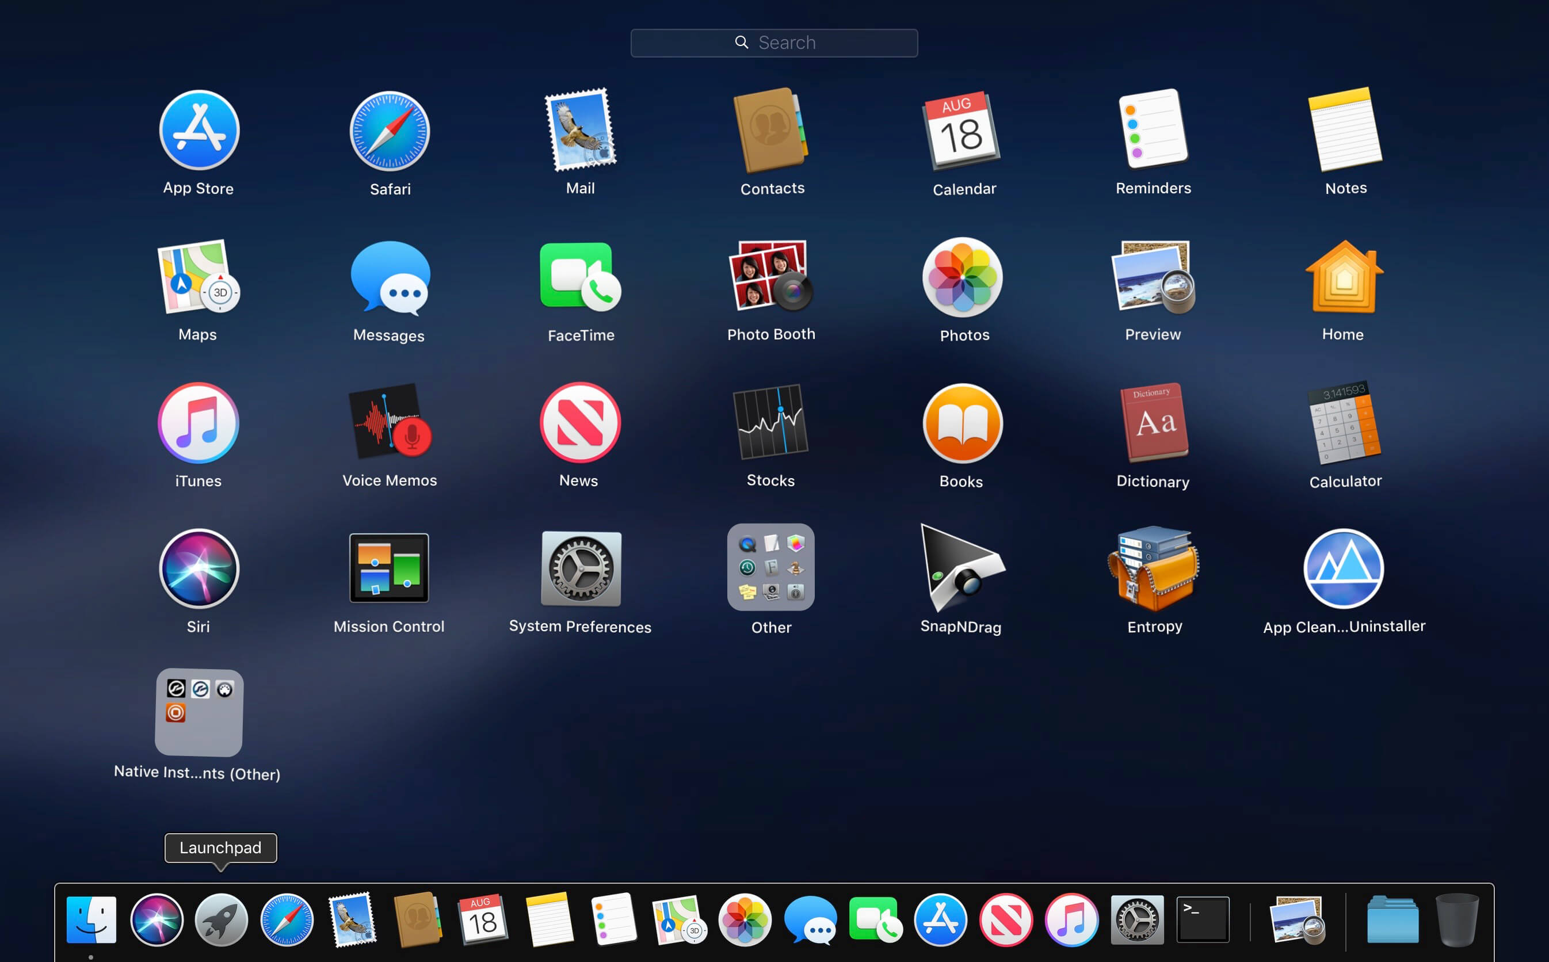The height and width of the screenshot is (962, 1549).
Task: Click Siri icon in the Dock
Action: tap(157, 920)
